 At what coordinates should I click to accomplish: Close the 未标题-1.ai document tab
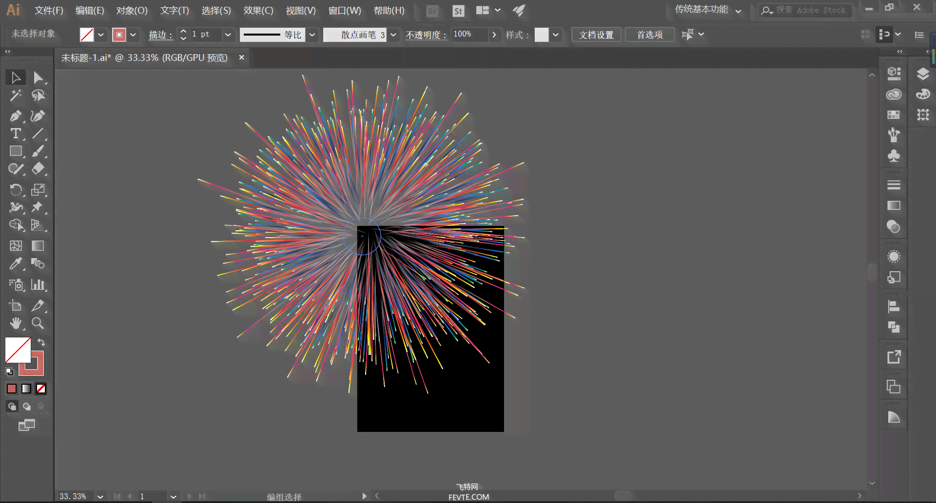coord(241,57)
